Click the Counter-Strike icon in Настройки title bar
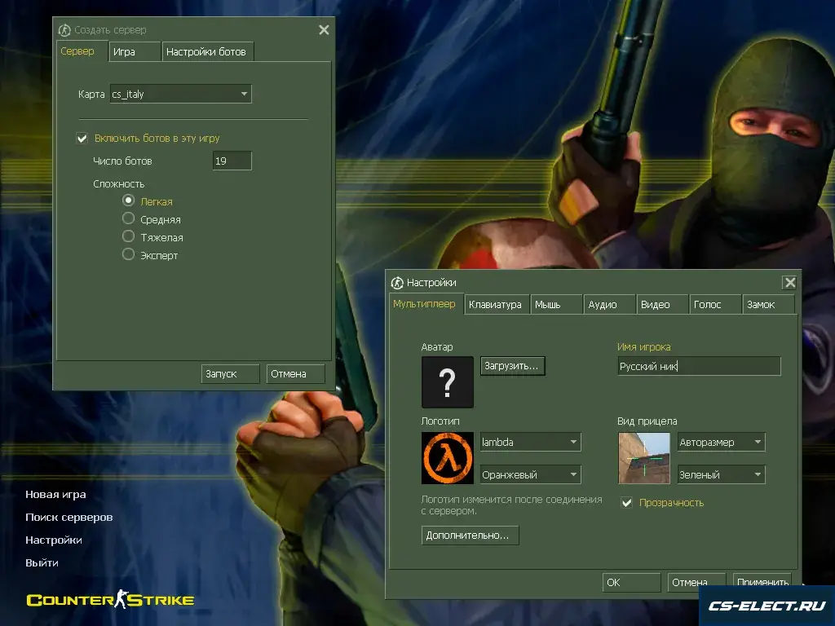Screen dimensions: 835x626 [397, 283]
